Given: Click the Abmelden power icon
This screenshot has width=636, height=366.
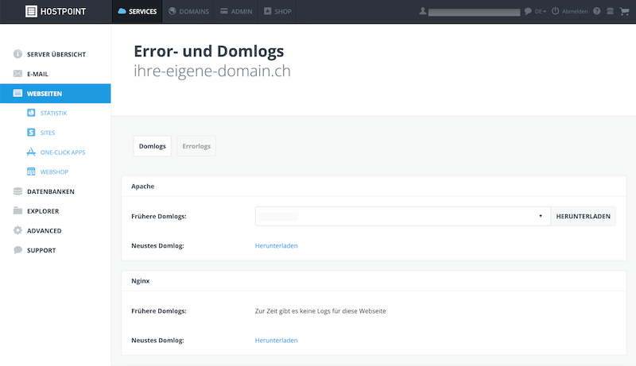Looking at the screenshot, I should click(x=555, y=11).
